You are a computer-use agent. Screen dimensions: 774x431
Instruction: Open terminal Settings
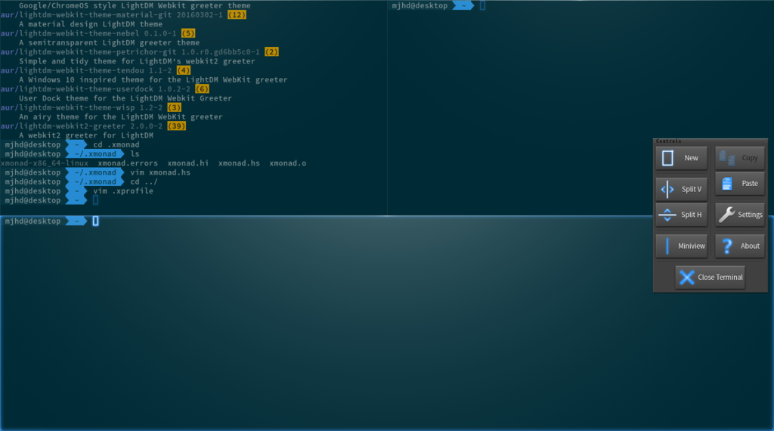(739, 215)
